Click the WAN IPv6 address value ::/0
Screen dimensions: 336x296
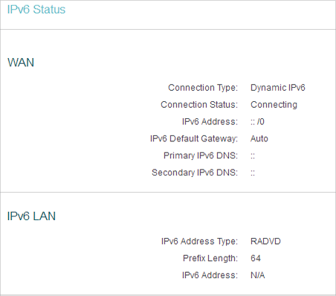pos(257,122)
